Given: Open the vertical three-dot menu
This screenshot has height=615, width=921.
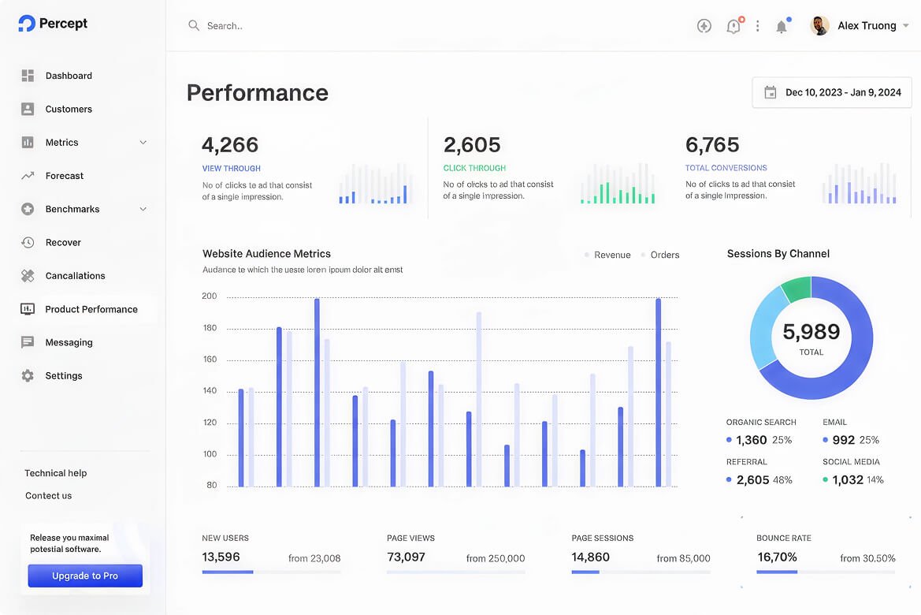Looking at the screenshot, I should coord(758,26).
